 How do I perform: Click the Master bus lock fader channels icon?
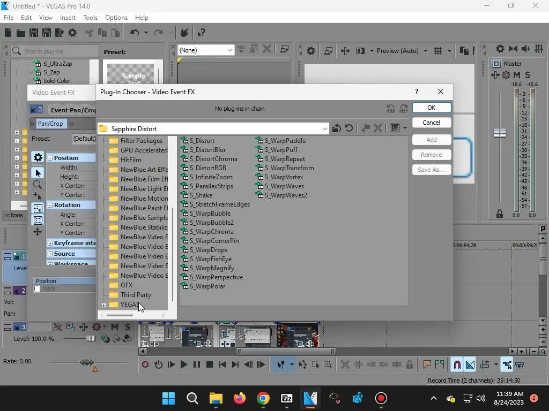500,214
